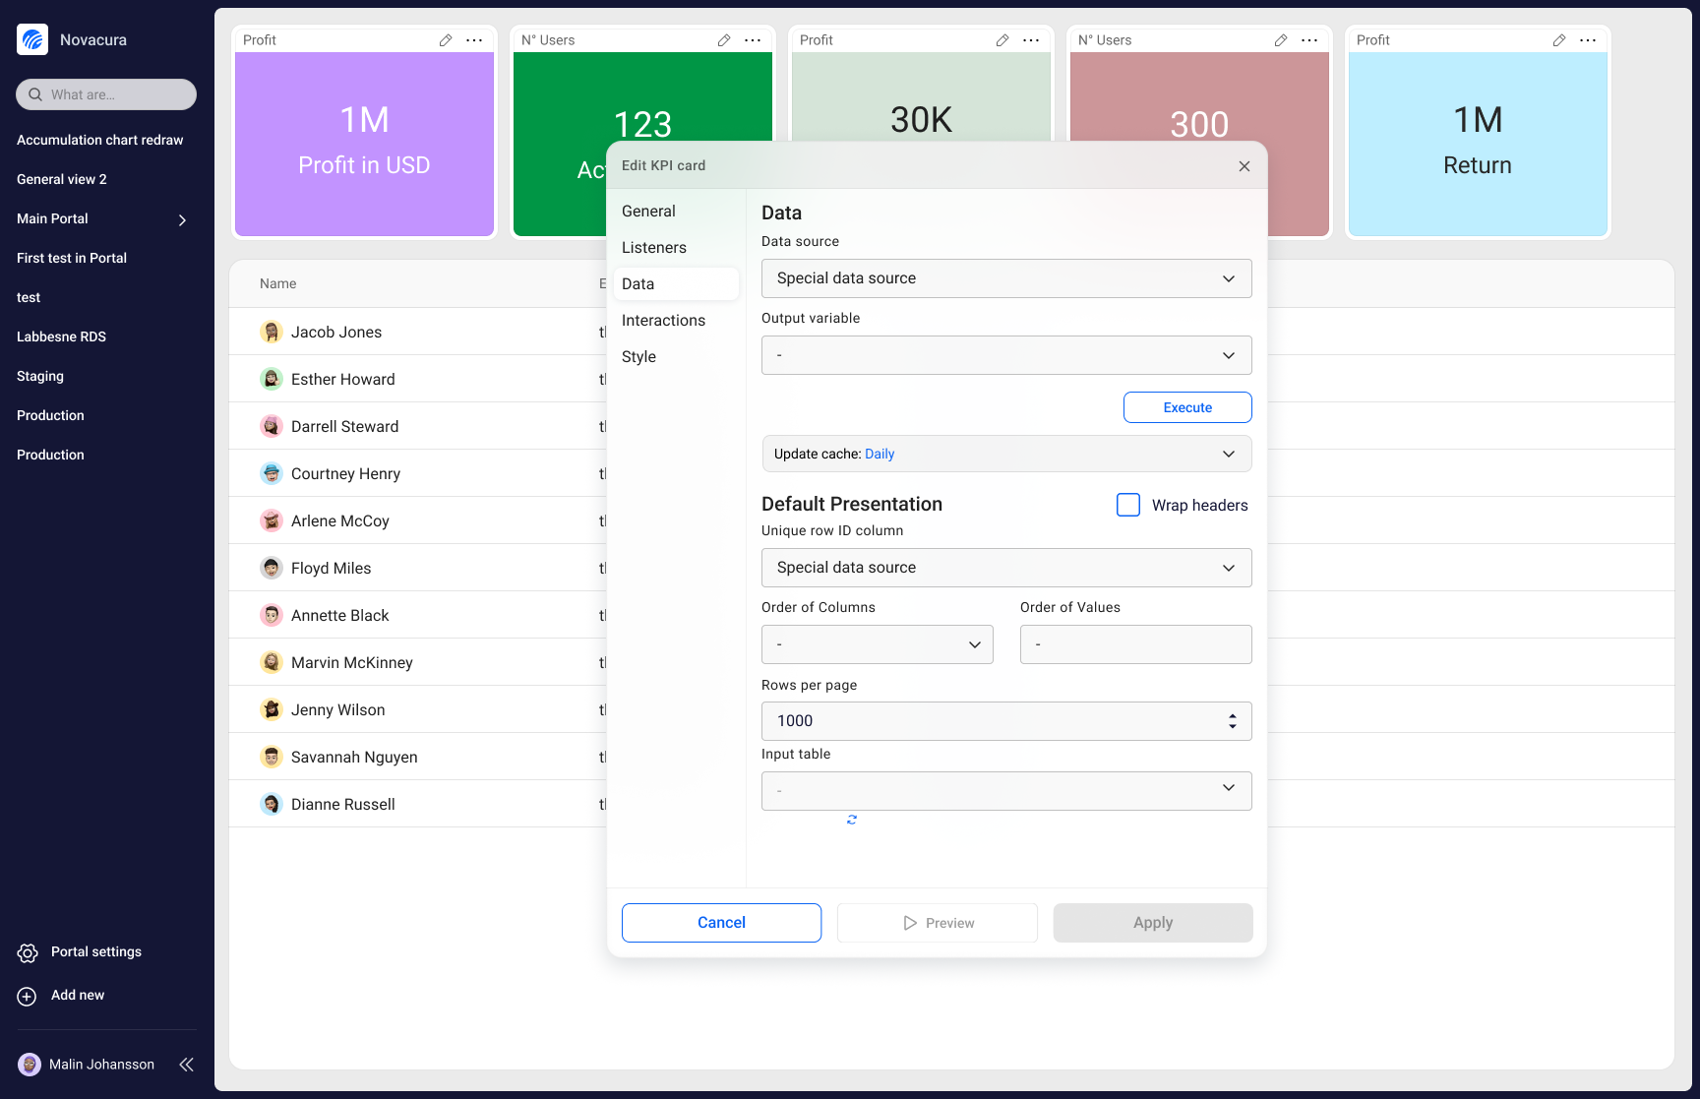Screen dimensions: 1700x1099
Task: Click the Execute button
Action: (1186, 406)
